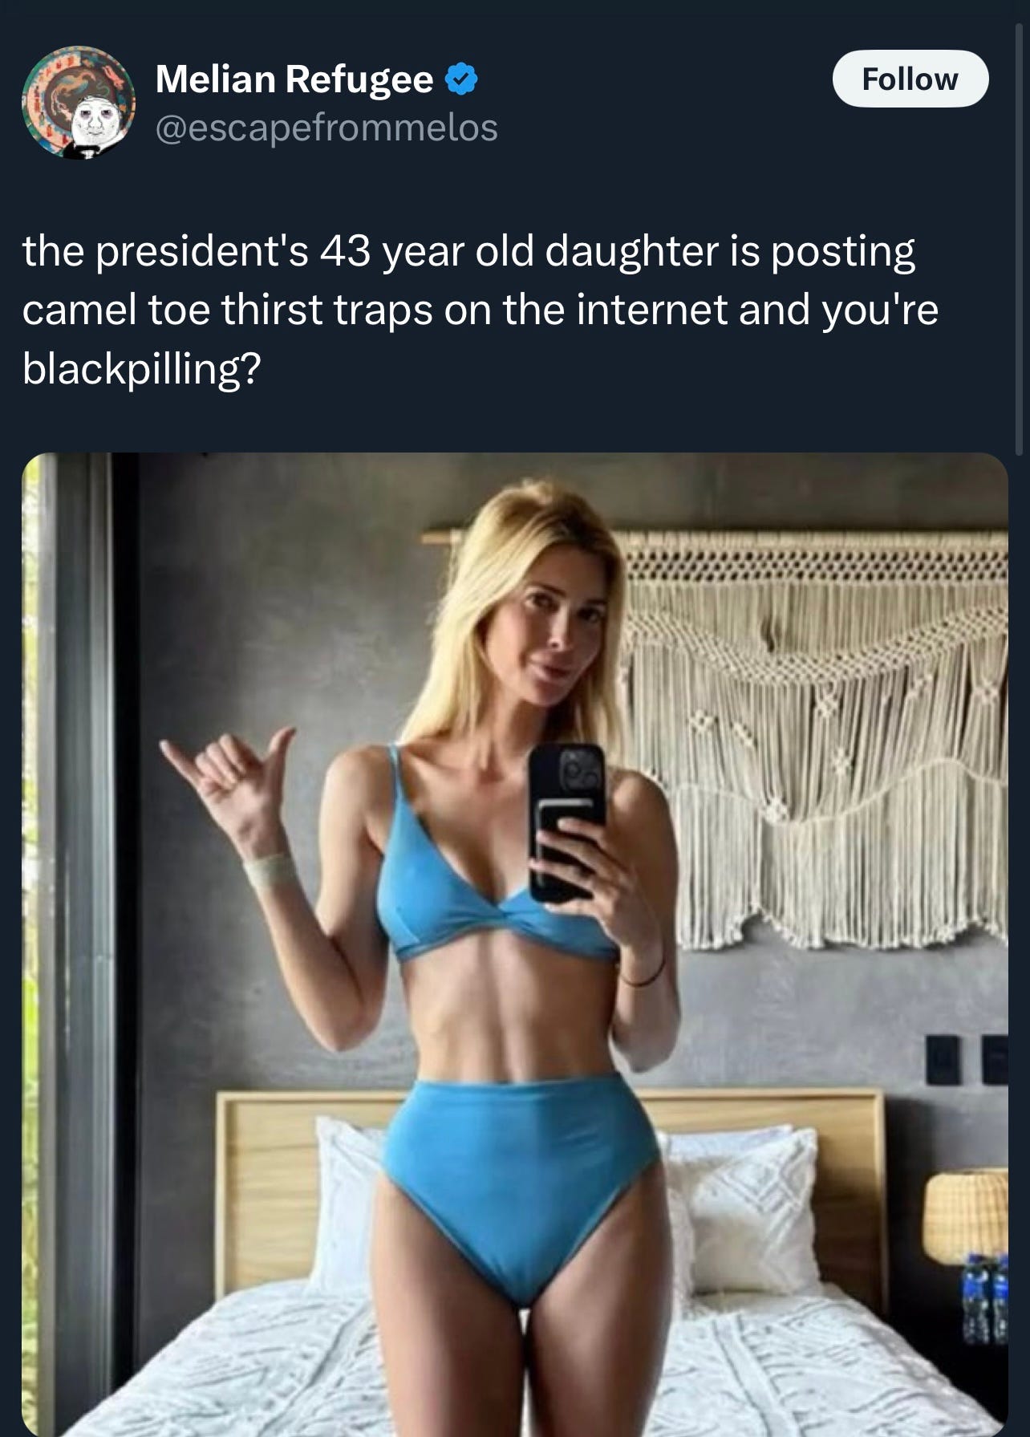Click the black wall outlets in the photo

(967, 1060)
